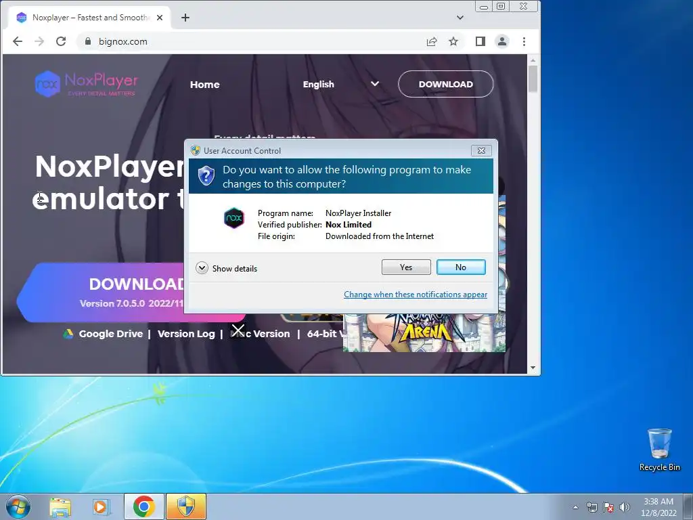Click Yes in User Account Control dialog
The image size is (693, 520).
pyautogui.click(x=406, y=267)
